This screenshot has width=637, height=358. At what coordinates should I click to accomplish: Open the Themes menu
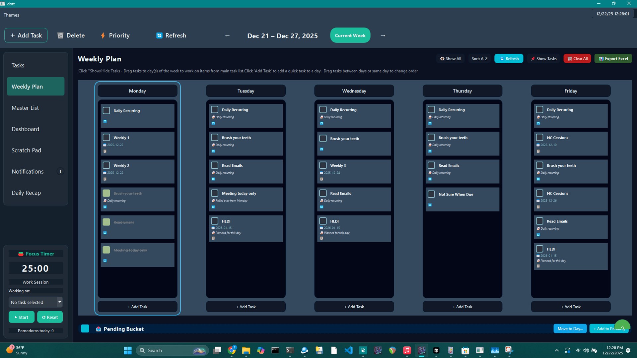click(x=11, y=15)
